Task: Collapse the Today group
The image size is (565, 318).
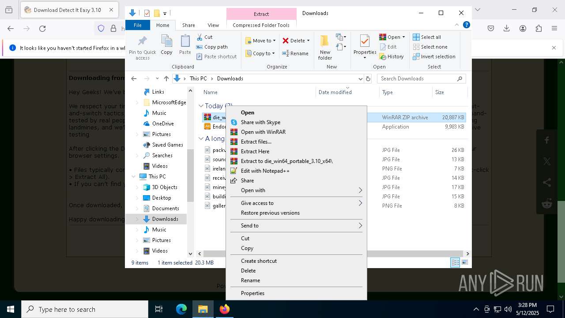Action: tap(201, 106)
